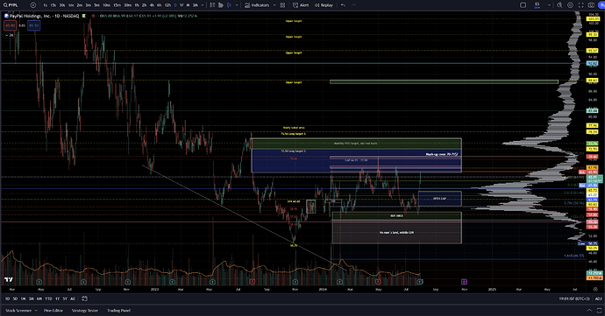The image size is (605, 316).
Task: Create an Alert
Action: 301,5
